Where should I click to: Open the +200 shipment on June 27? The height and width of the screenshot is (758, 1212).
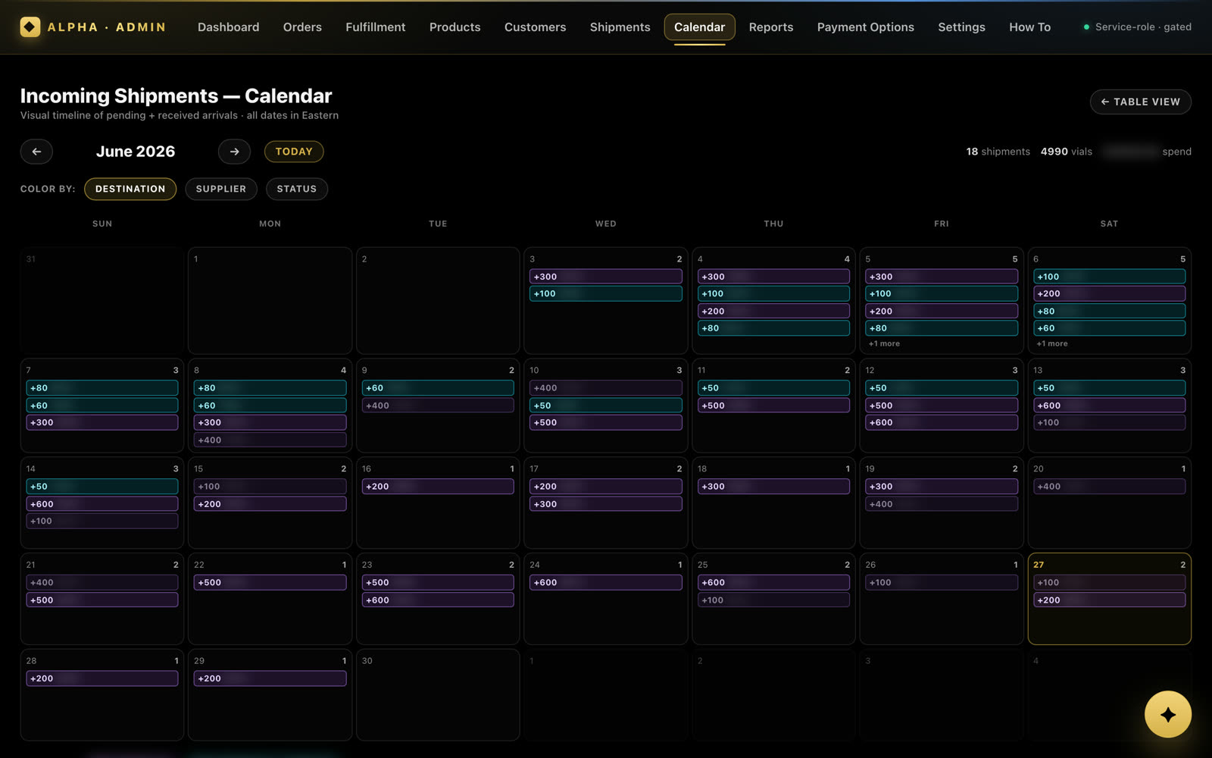[x=1109, y=600]
